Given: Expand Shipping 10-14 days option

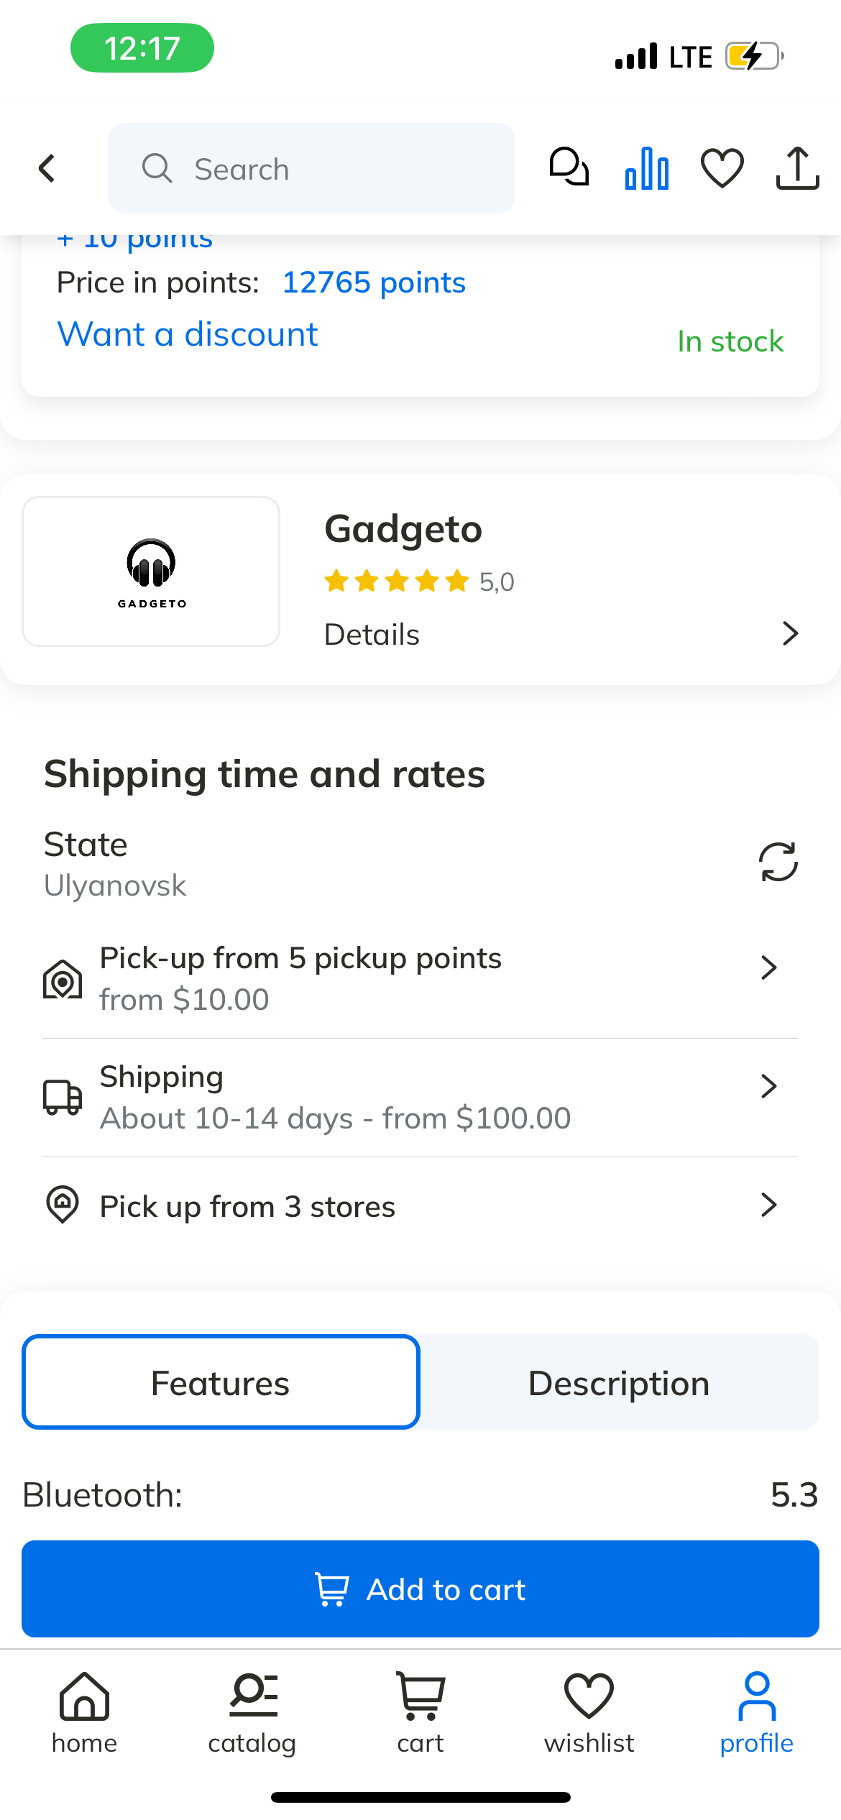Looking at the screenshot, I should [768, 1086].
